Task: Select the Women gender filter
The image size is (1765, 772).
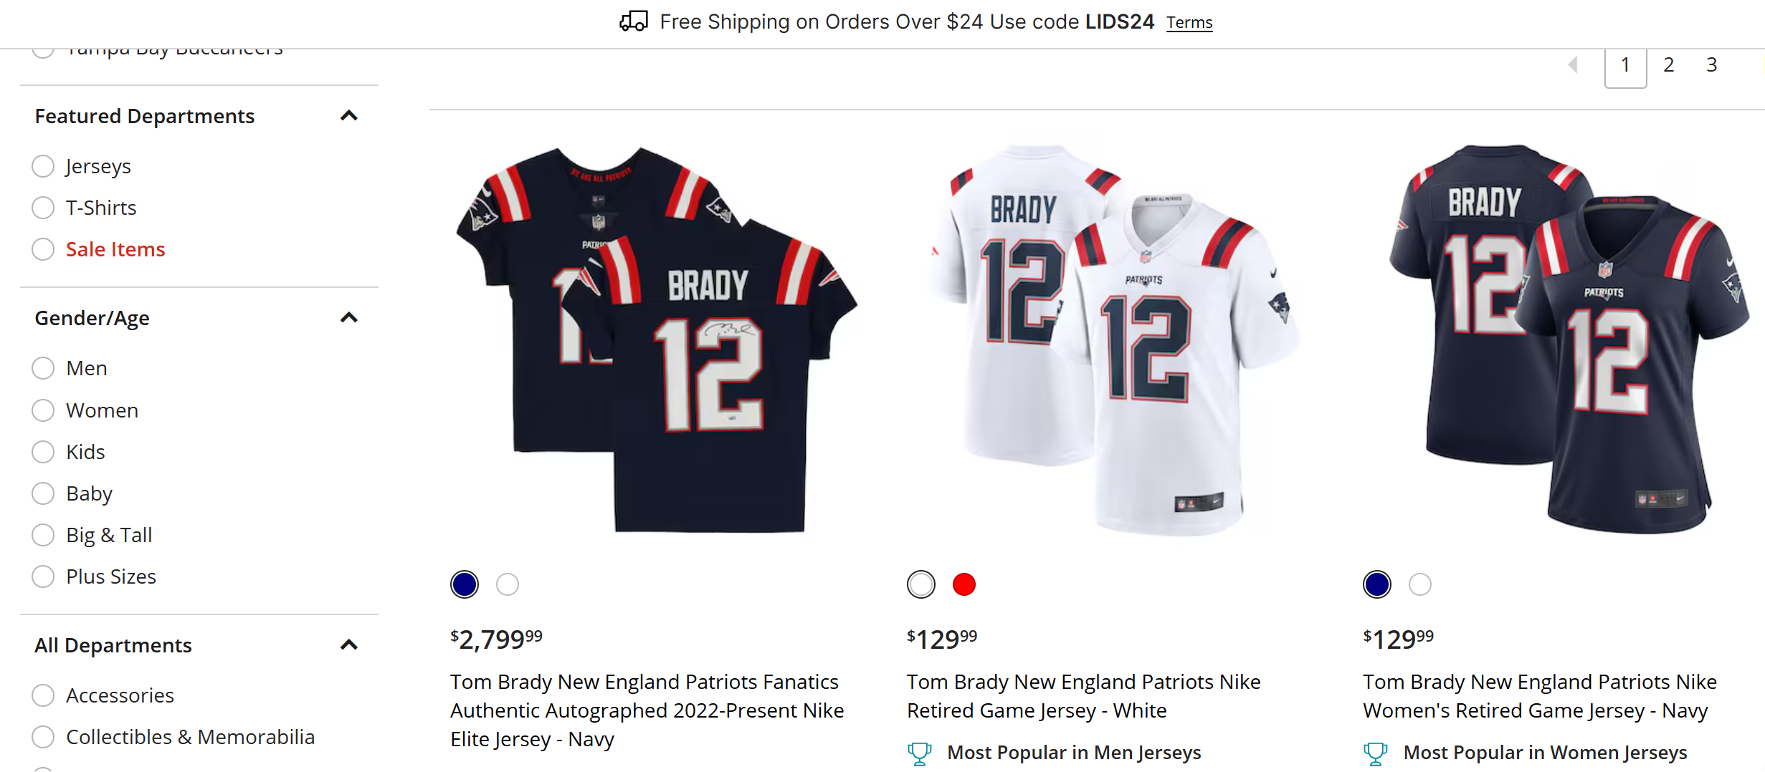Action: coord(43,410)
